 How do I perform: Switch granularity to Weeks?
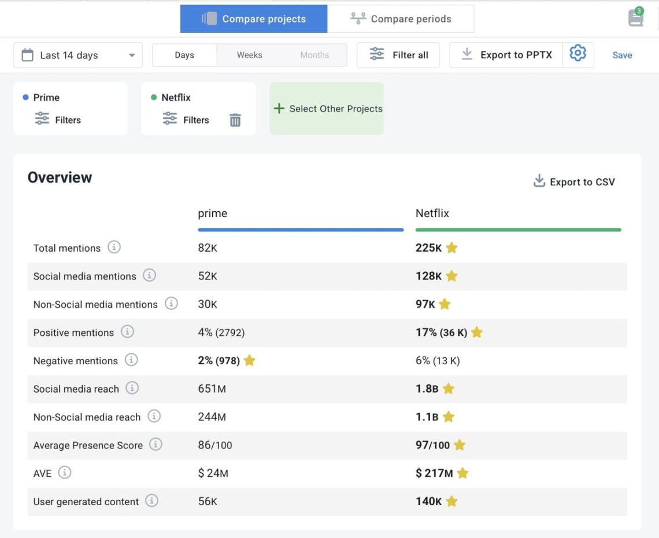click(249, 55)
